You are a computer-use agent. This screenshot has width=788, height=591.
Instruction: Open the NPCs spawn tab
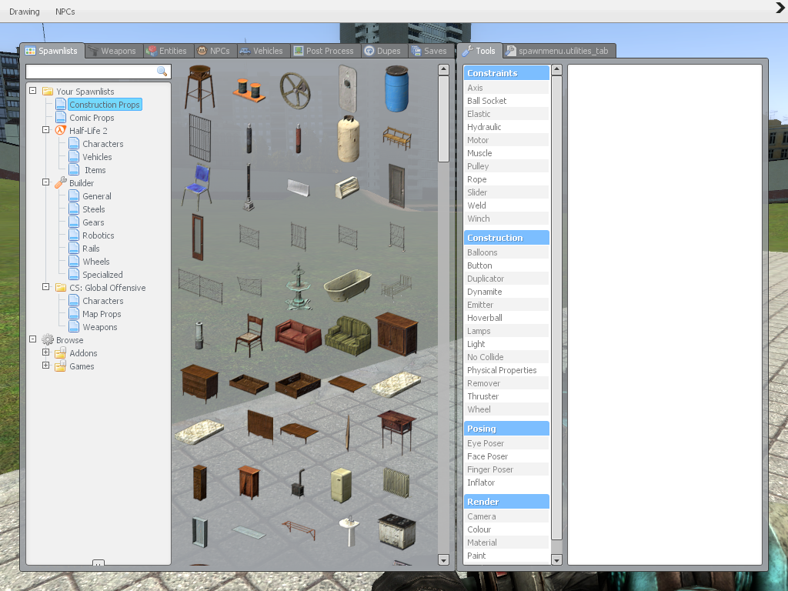(215, 51)
